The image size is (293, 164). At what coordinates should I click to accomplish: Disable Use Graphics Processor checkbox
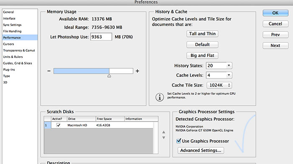tap(179, 141)
